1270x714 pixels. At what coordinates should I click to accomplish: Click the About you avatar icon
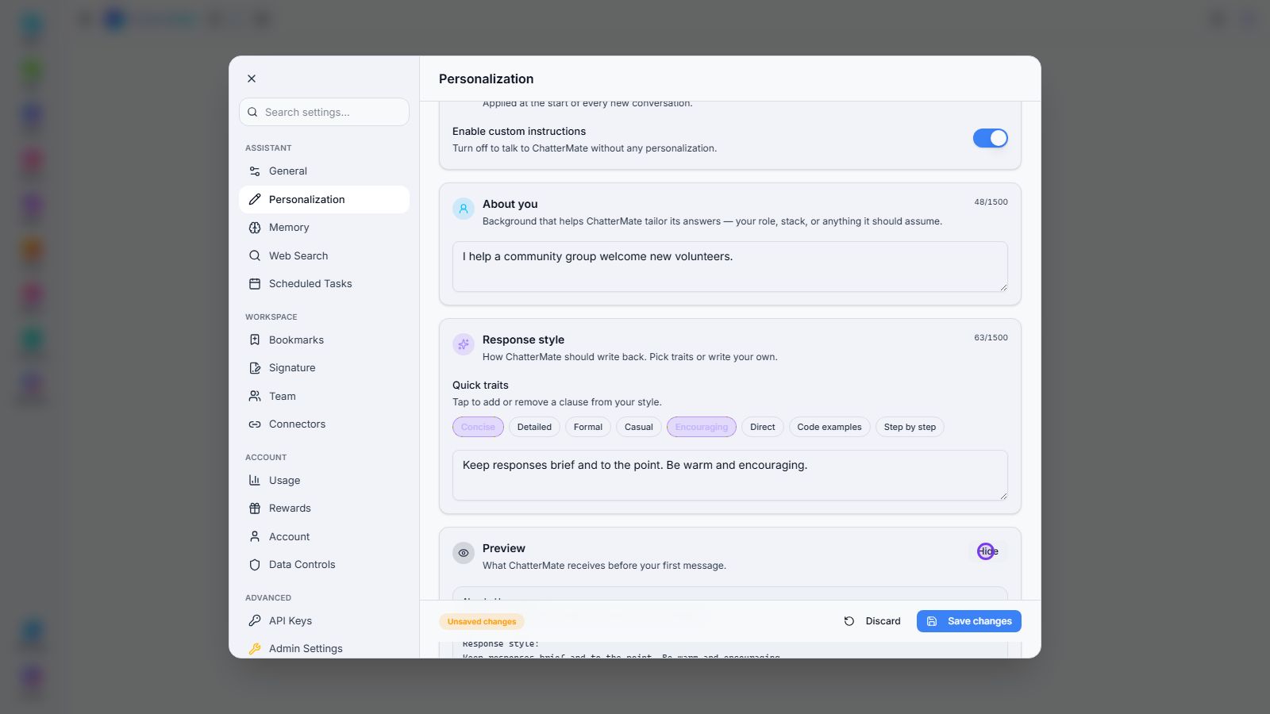(464, 209)
